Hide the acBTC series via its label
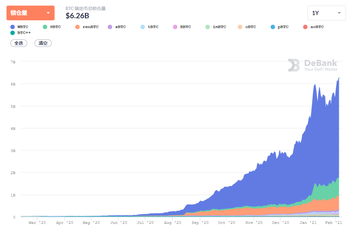Viewport: 350px width, 235px height. pyautogui.click(x=317, y=27)
